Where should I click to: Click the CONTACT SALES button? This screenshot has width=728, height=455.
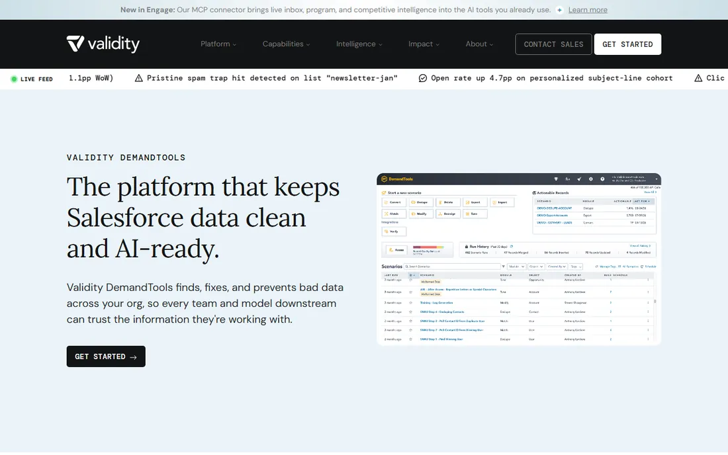[x=553, y=44]
